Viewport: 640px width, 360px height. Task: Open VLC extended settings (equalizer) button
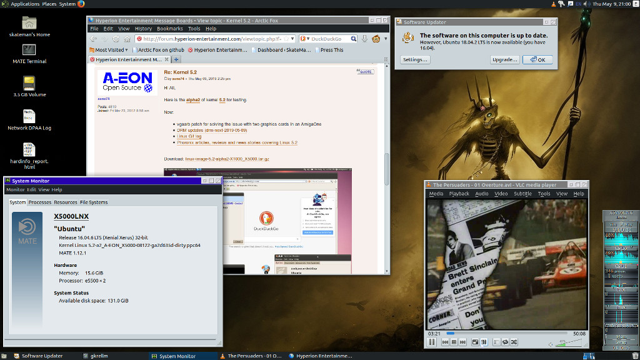[x=484, y=342]
